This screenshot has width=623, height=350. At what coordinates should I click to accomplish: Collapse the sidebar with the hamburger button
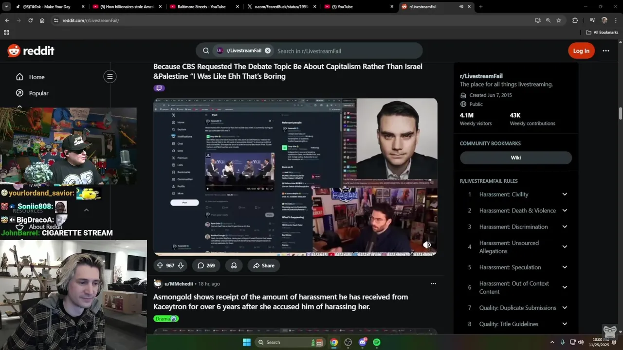110,76
